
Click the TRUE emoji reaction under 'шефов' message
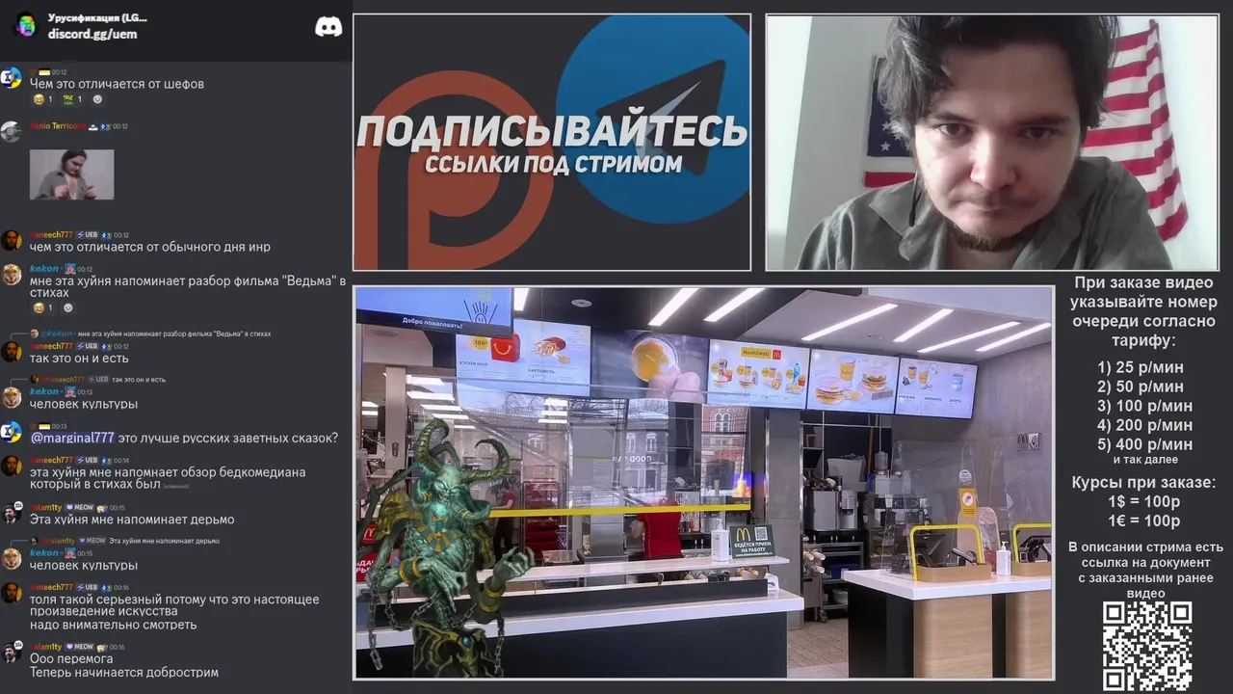tap(72, 99)
